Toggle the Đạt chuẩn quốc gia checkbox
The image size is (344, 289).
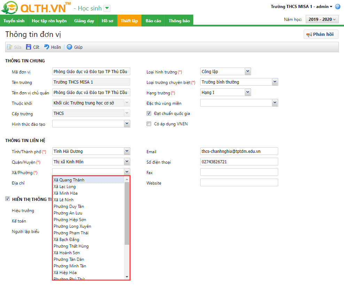[149, 114]
